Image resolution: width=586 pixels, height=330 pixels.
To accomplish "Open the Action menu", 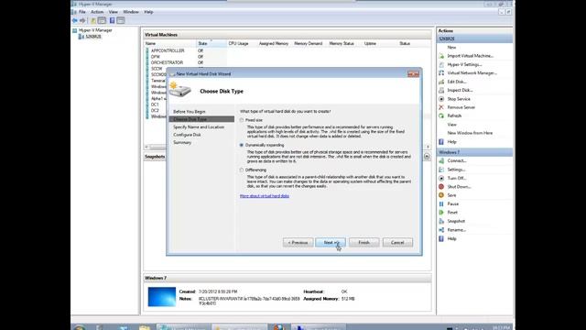I will (97, 12).
